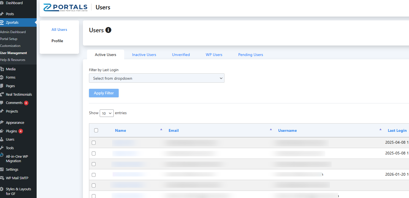Image resolution: width=409 pixels, height=198 pixels.
Task: Open the Appearance menu in sidebar
Action: 15,123
